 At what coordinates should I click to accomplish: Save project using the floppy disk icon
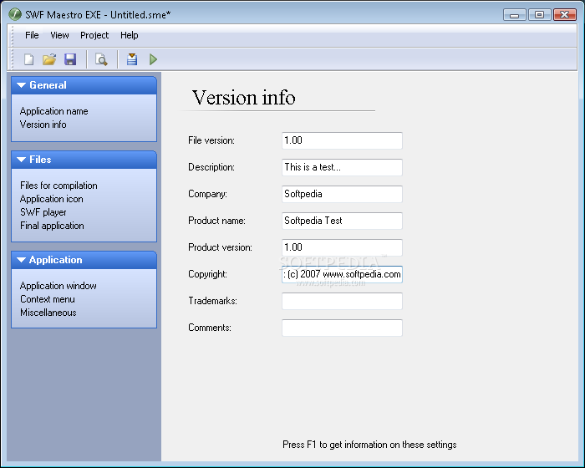(x=70, y=59)
